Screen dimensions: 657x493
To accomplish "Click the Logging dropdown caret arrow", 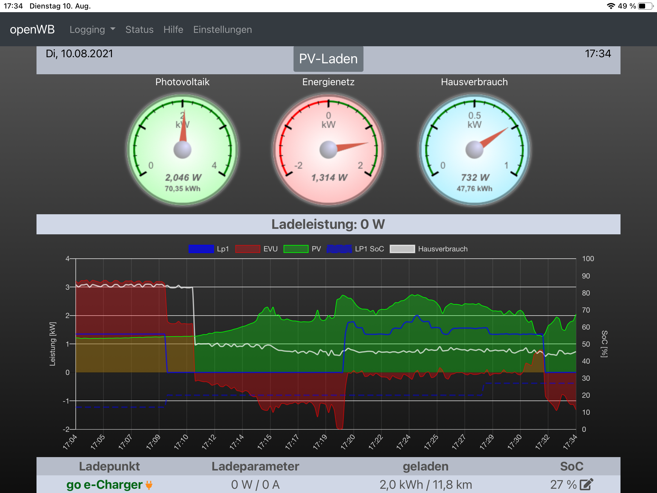I will (113, 29).
